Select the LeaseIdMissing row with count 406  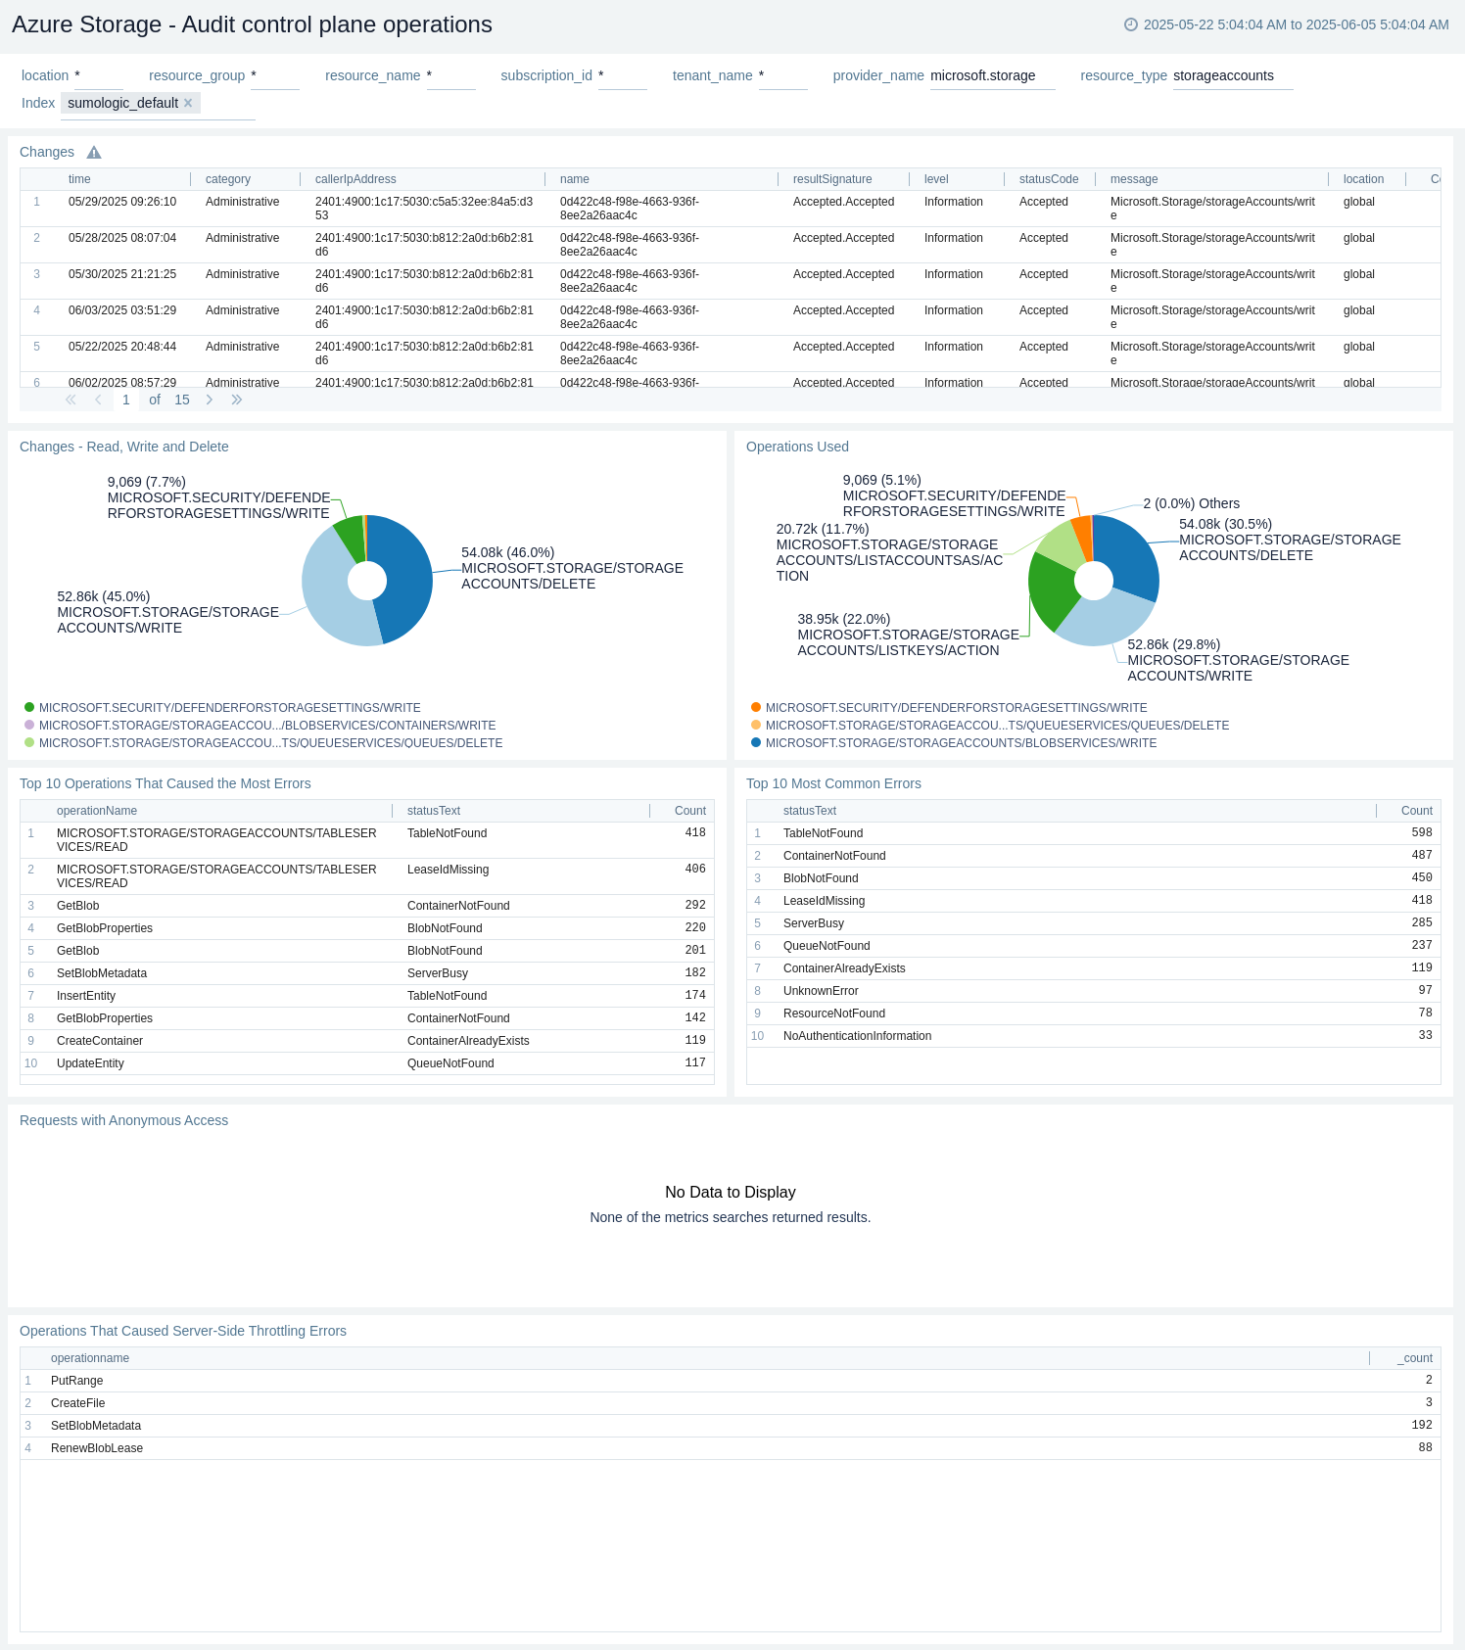click(x=367, y=876)
